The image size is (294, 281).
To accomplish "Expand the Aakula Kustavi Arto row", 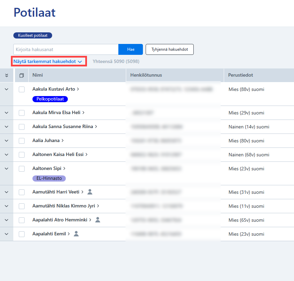I will [6, 89].
